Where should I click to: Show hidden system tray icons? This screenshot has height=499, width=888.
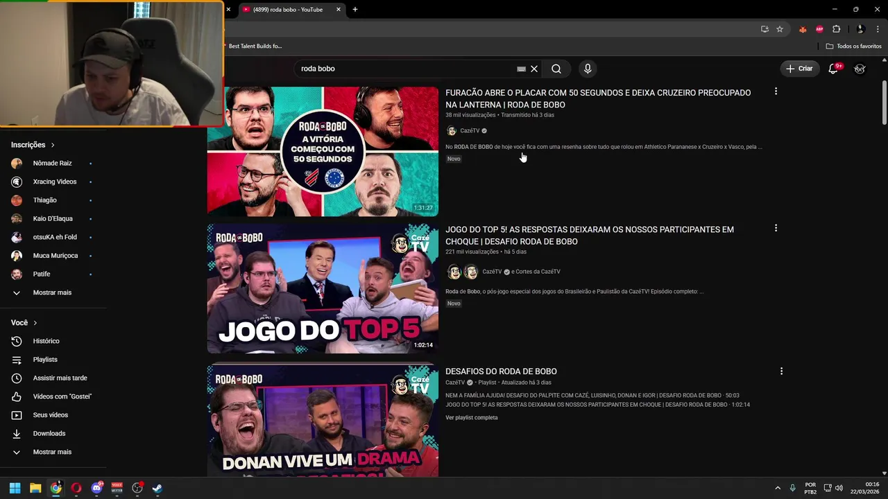click(777, 488)
